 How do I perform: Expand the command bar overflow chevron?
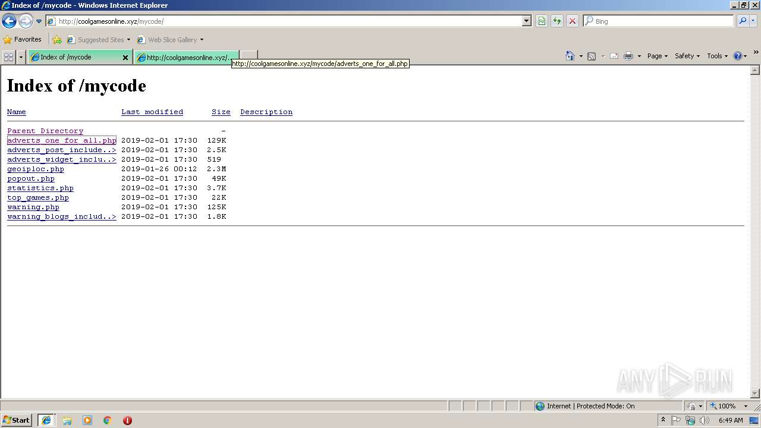pyautogui.click(x=756, y=53)
